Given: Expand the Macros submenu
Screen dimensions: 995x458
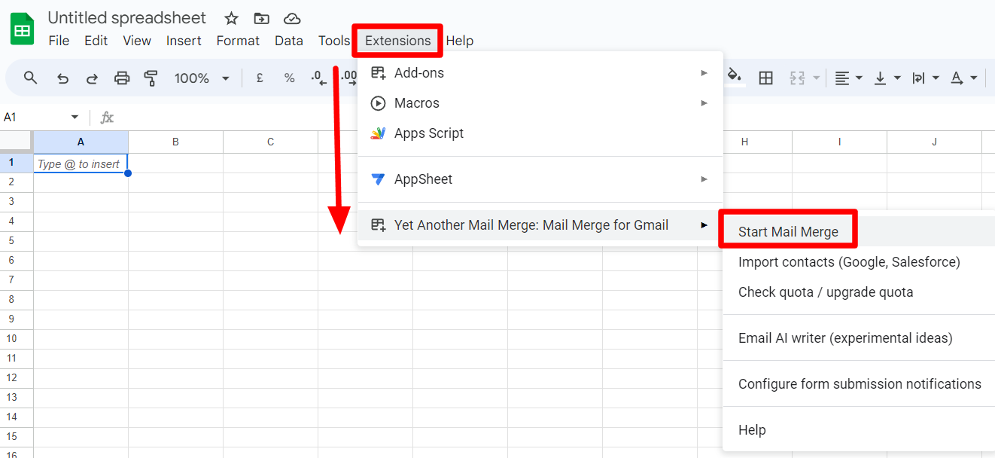Looking at the screenshot, I should (x=540, y=103).
